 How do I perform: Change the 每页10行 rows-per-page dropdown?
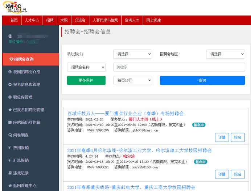click(x=132, y=80)
